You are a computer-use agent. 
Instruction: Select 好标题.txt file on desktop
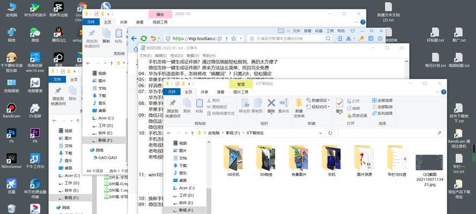[x=435, y=35]
